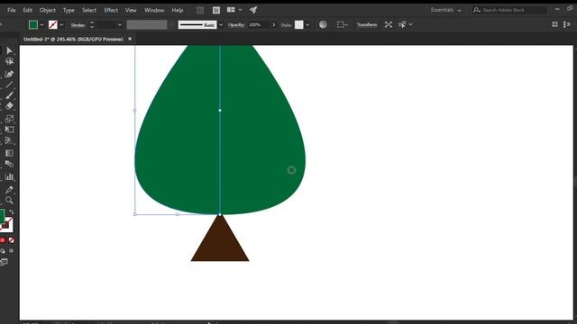Click the rocket GPU performance icon

click(x=253, y=10)
